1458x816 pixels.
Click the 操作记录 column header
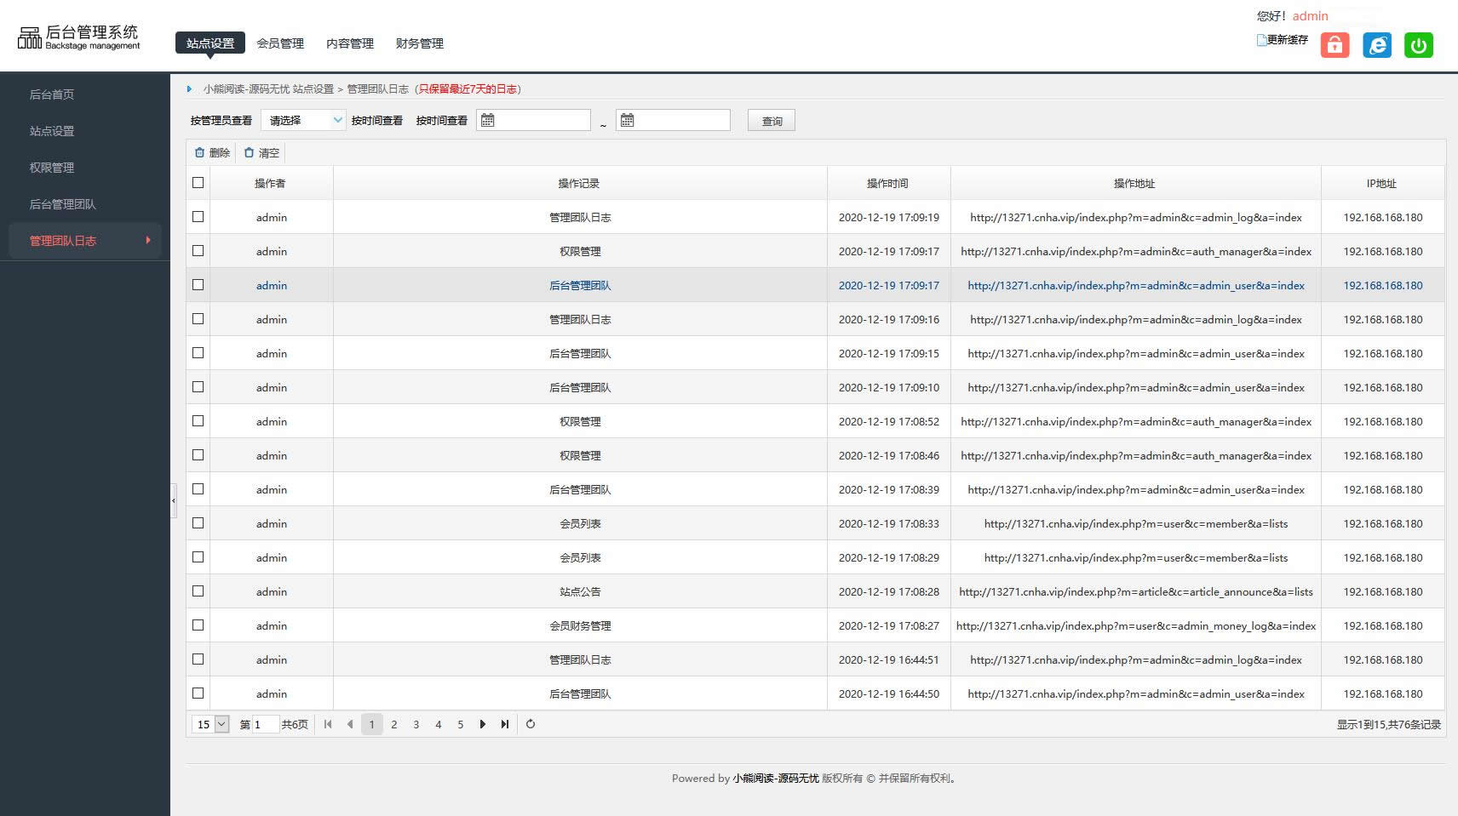click(580, 183)
